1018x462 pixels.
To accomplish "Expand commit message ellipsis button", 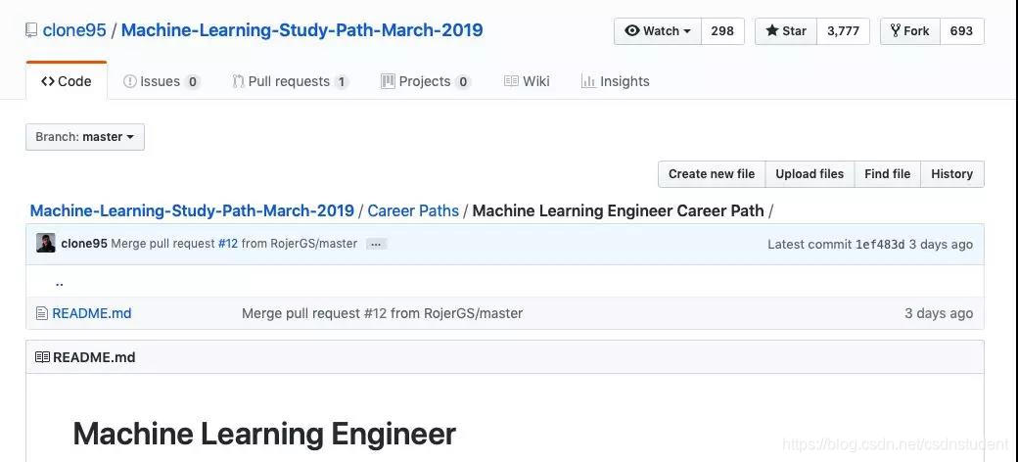I will (x=377, y=244).
